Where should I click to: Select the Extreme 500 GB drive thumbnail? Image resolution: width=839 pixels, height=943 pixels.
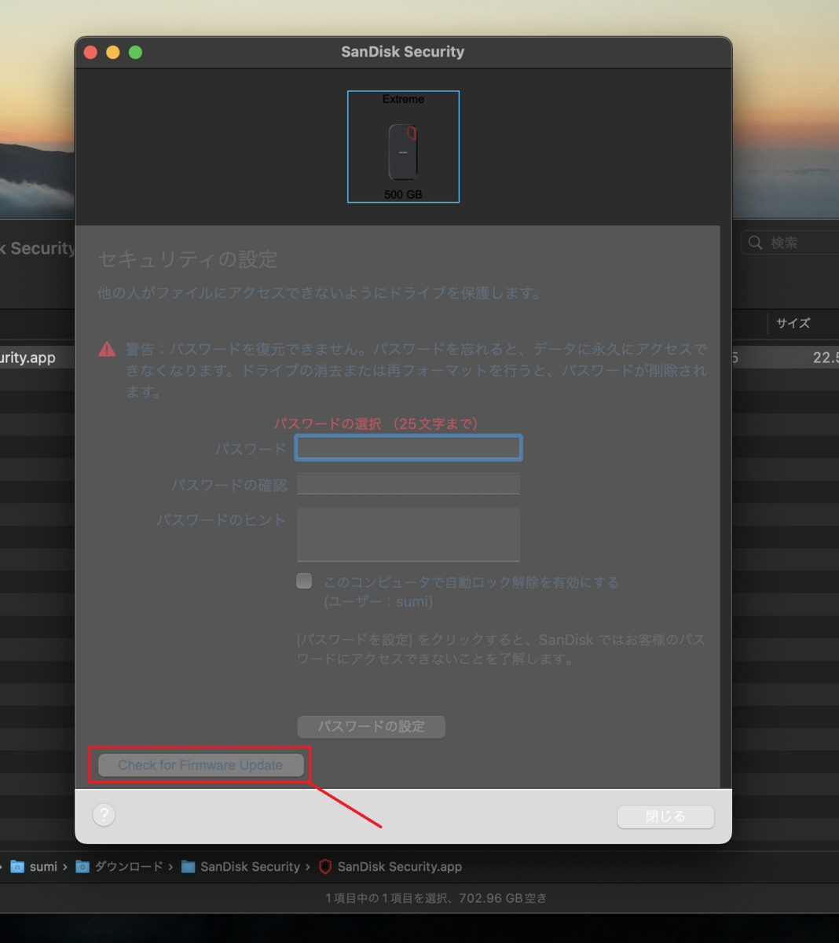click(x=403, y=147)
